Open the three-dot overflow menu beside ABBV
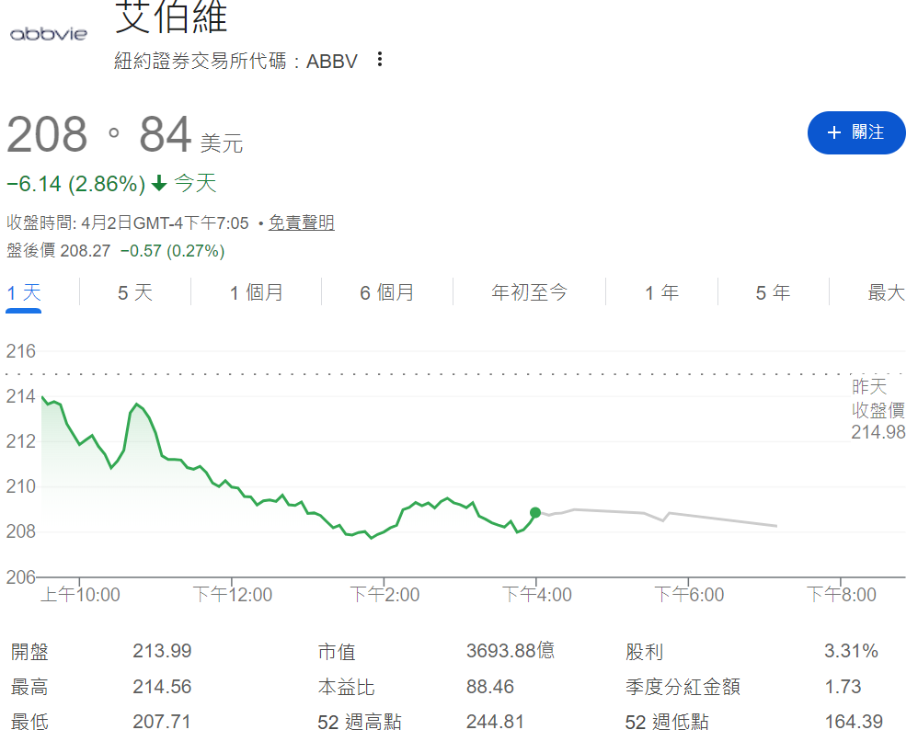This screenshot has width=918, height=730. tap(379, 59)
